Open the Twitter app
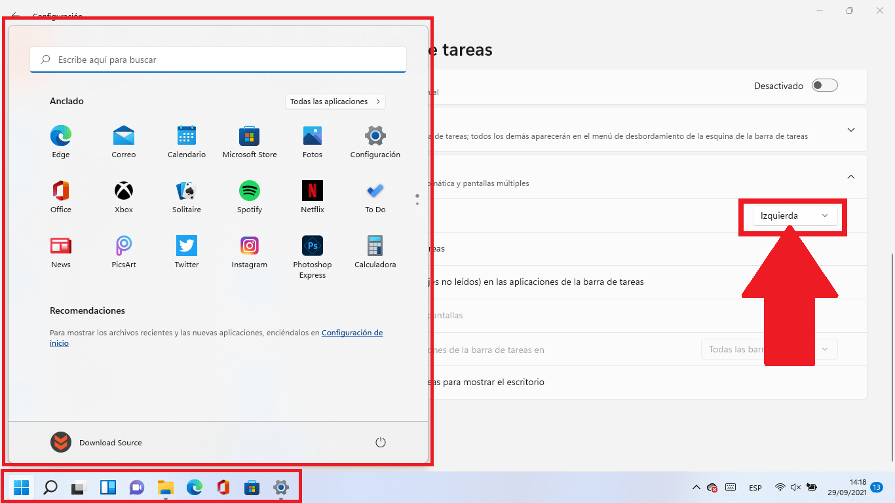895x503 pixels. click(187, 252)
